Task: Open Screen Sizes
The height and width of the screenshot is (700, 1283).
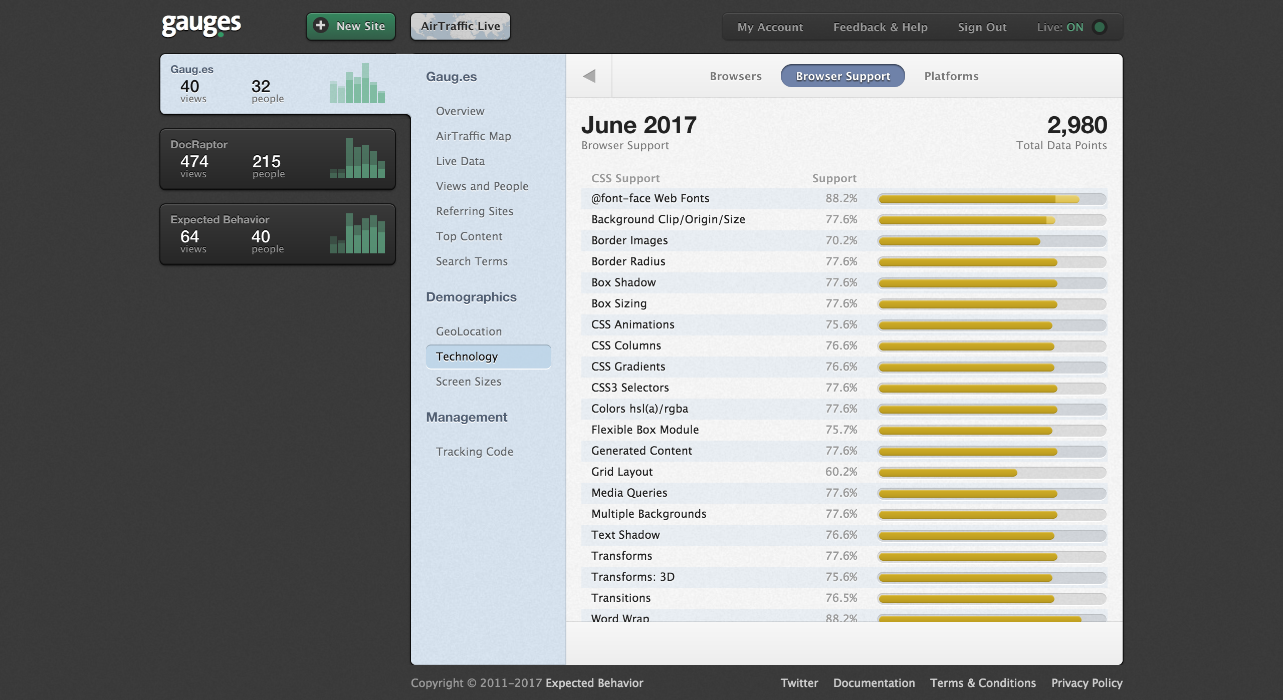Action: pos(468,382)
